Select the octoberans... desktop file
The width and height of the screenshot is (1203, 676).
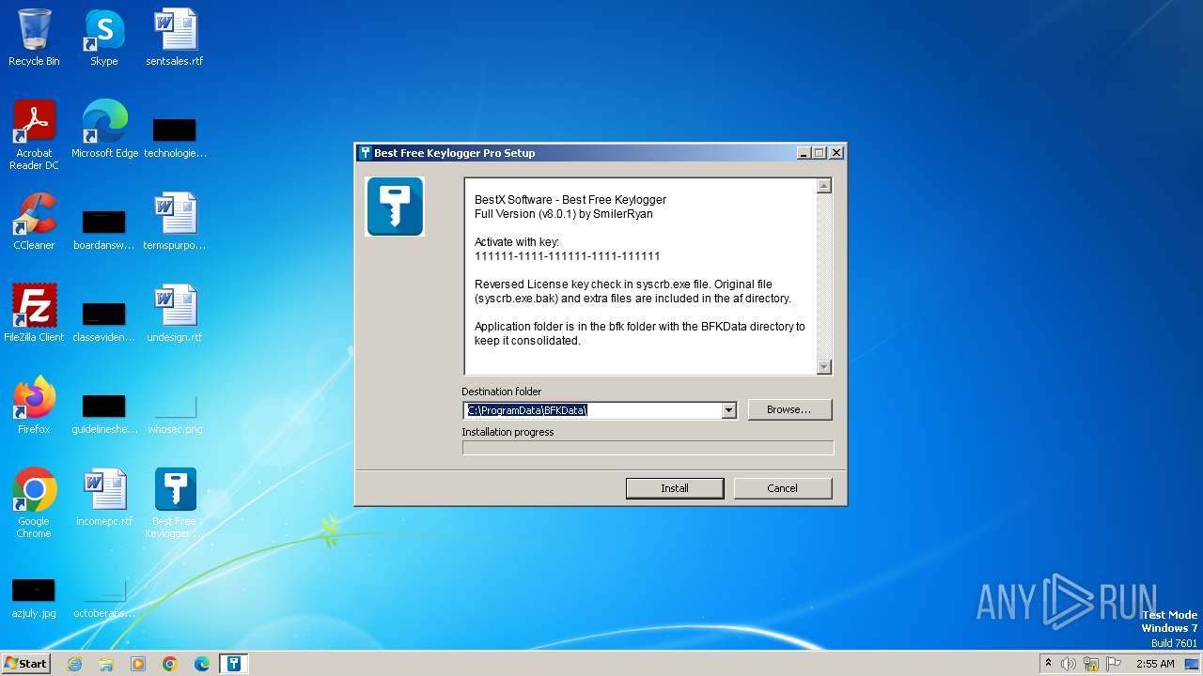tap(103, 598)
